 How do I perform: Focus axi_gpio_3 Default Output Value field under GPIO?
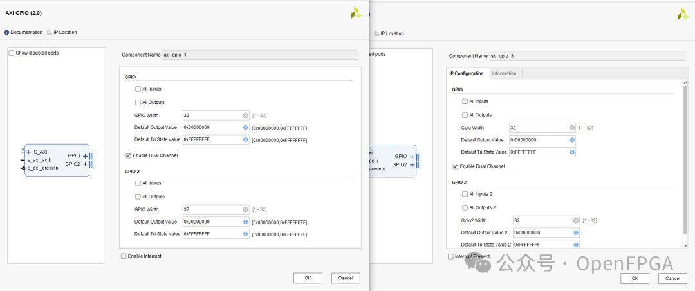[x=543, y=140]
